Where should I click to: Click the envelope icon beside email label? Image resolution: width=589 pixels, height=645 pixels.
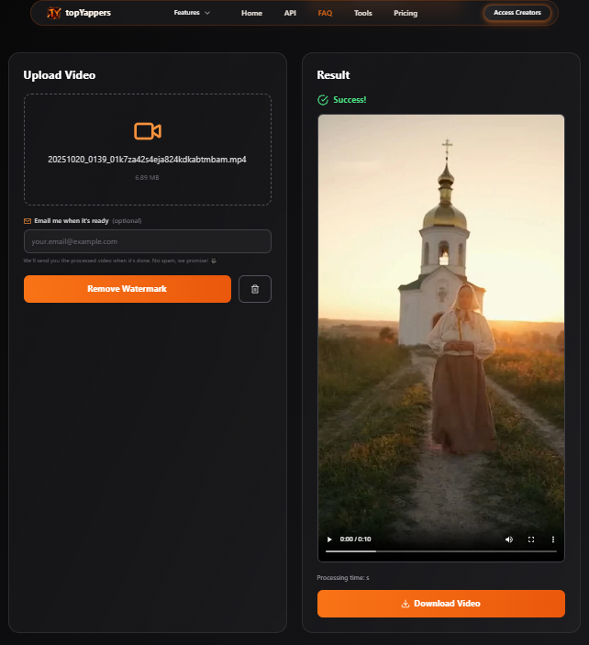click(28, 221)
